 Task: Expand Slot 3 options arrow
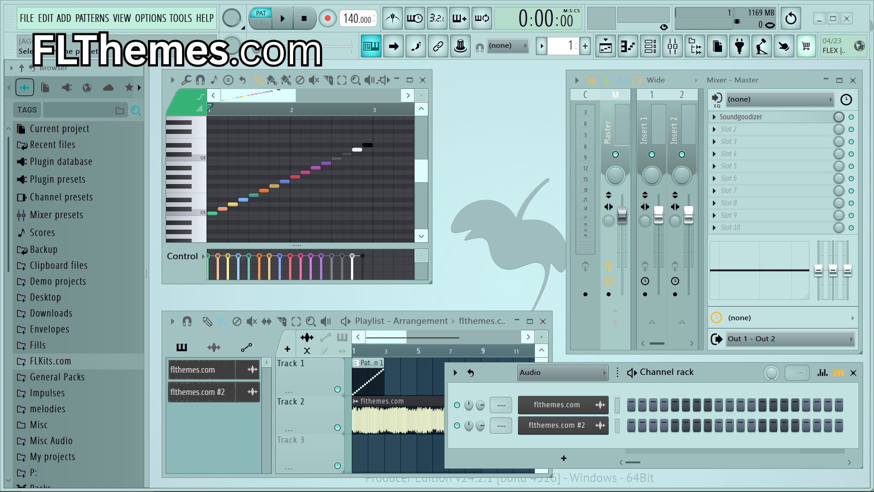coord(714,142)
